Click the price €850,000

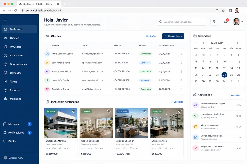(86, 154)
